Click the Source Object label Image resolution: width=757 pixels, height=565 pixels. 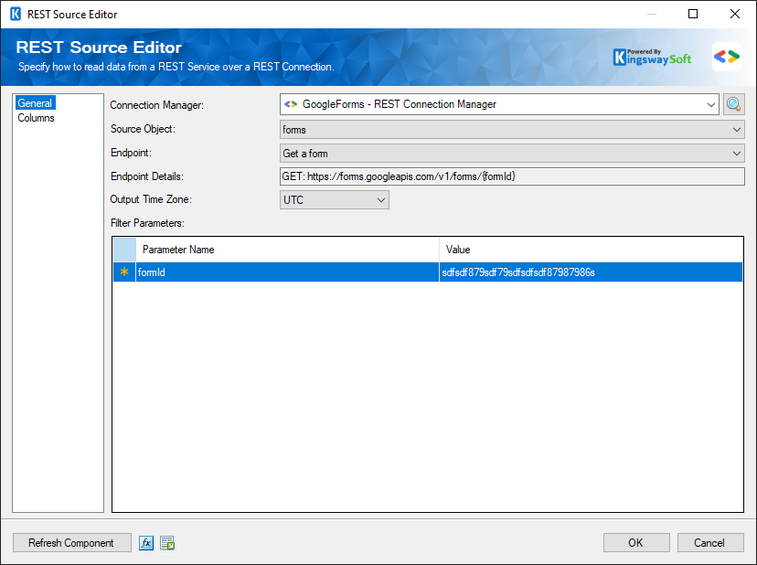tap(143, 129)
